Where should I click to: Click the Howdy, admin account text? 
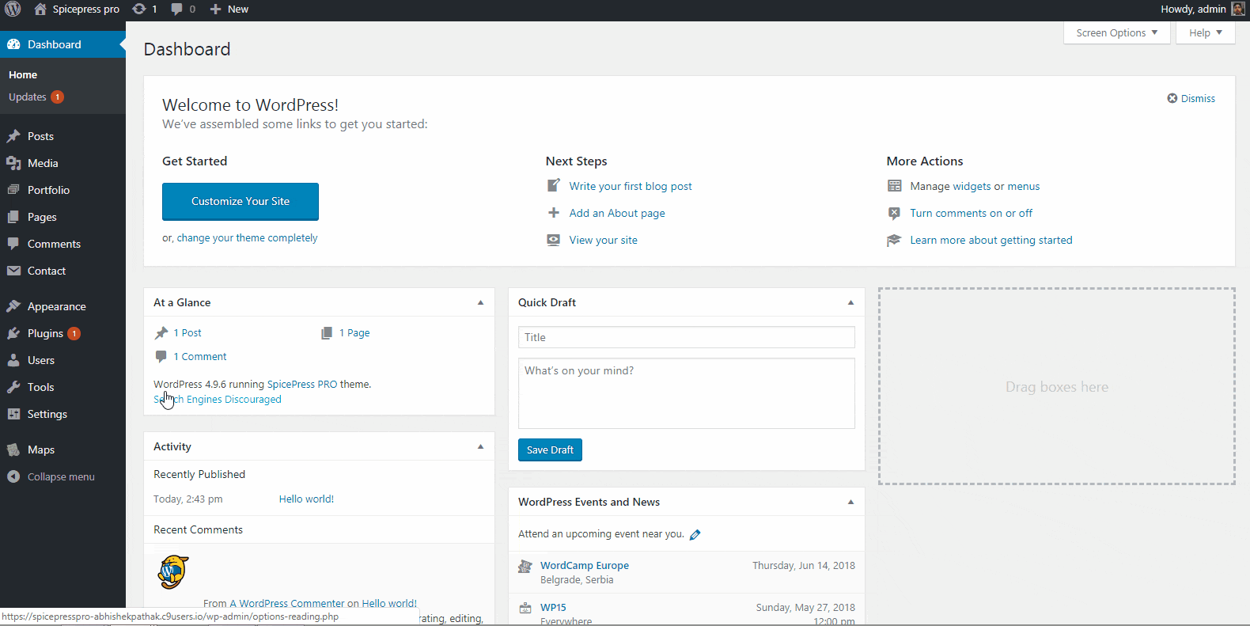pos(1193,9)
